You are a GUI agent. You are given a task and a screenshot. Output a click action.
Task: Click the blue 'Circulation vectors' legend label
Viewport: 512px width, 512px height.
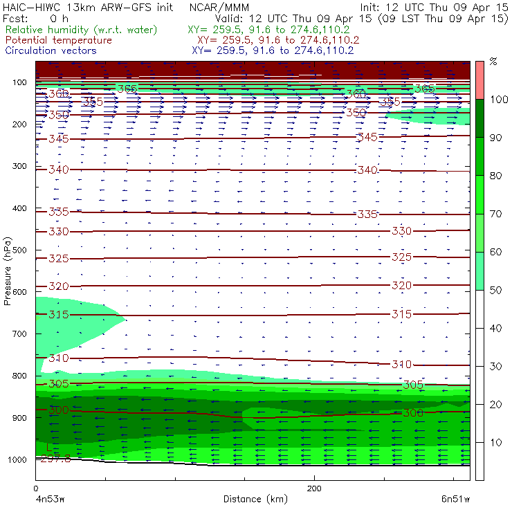[x=51, y=51]
